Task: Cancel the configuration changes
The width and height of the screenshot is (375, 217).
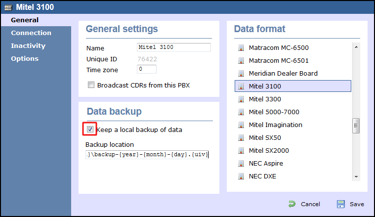Action: pyautogui.click(x=304, y=204)
